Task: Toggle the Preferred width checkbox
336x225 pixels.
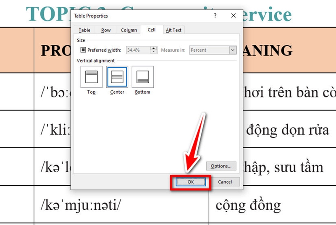Action: (x=83, y=50)
